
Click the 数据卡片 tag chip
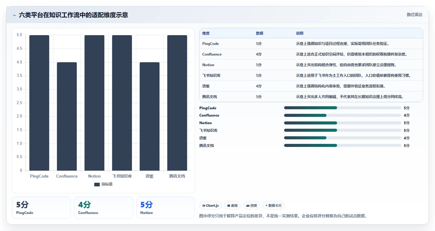(x=273, y=206)
